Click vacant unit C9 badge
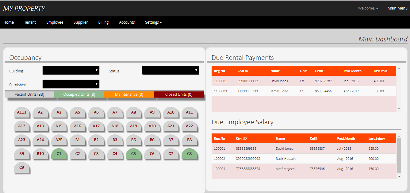The image size is (410, 193). tap(21, 168)
